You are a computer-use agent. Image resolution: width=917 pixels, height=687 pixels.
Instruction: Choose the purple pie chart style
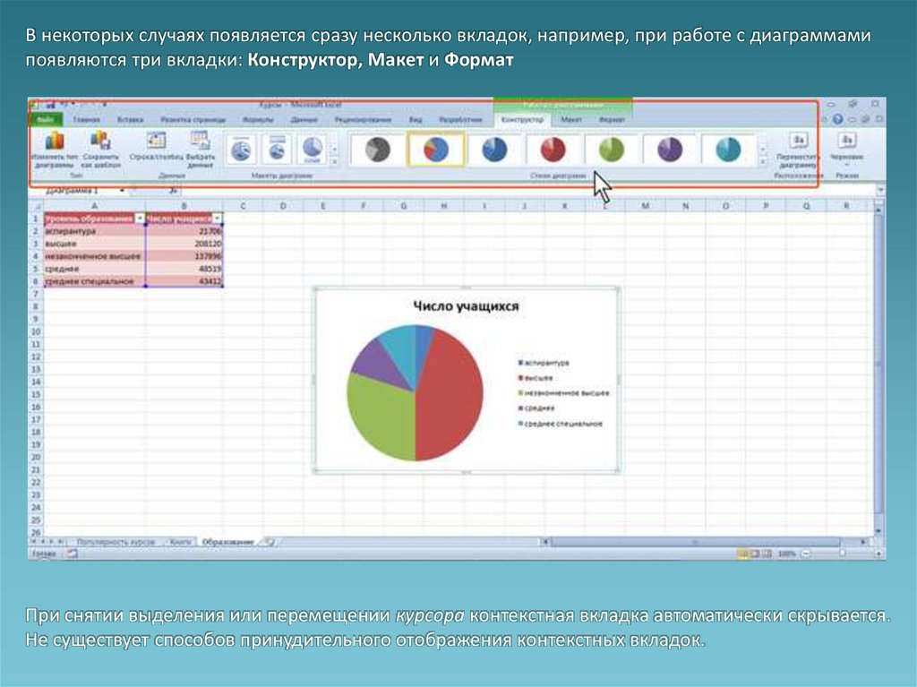tap(670, 150)
